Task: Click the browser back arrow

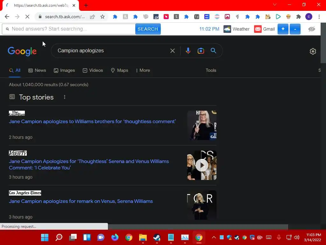Action: click(x=7, y=17)
